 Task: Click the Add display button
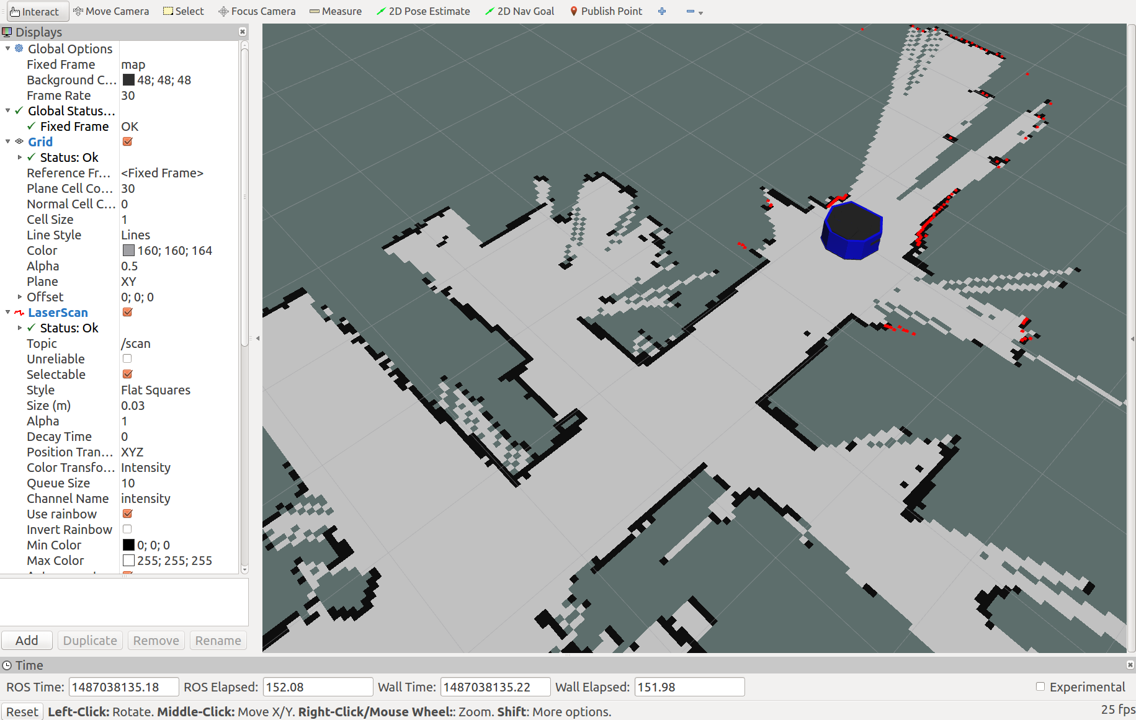click(x=27, y=640)
